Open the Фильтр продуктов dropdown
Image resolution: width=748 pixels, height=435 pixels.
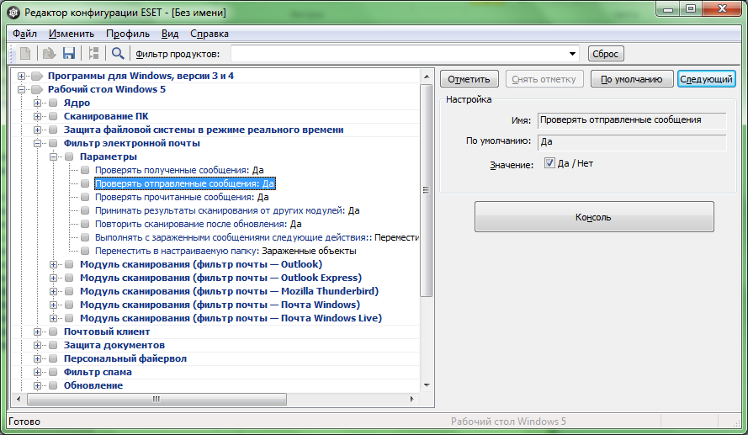572,53
